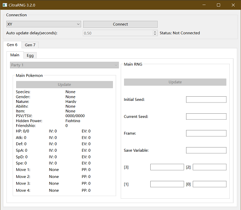The height and width of the screenshot is (210, 241).
Task: Expand the Party 1 dropdown
Action: [65, 65]
